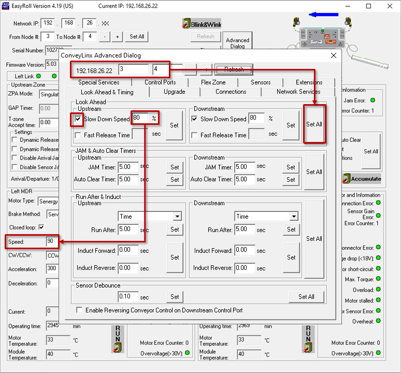This screenshot has height=373, width=401.
Task: Click the Sensor Debounce value field
Action: 128,297
